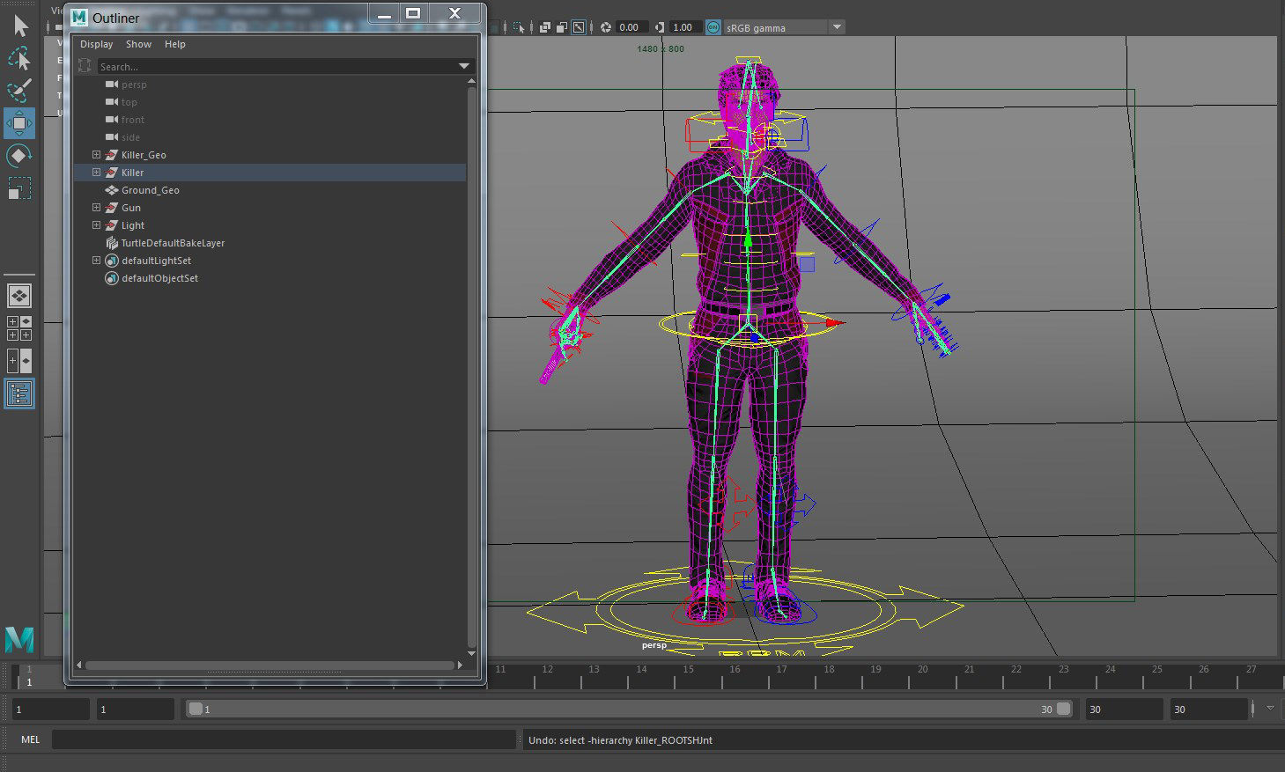Viewport: 1285px width, 772px height.
Task: Click the Outliner search filter icon
Action: pyautogui.click(x=85, y=66)
